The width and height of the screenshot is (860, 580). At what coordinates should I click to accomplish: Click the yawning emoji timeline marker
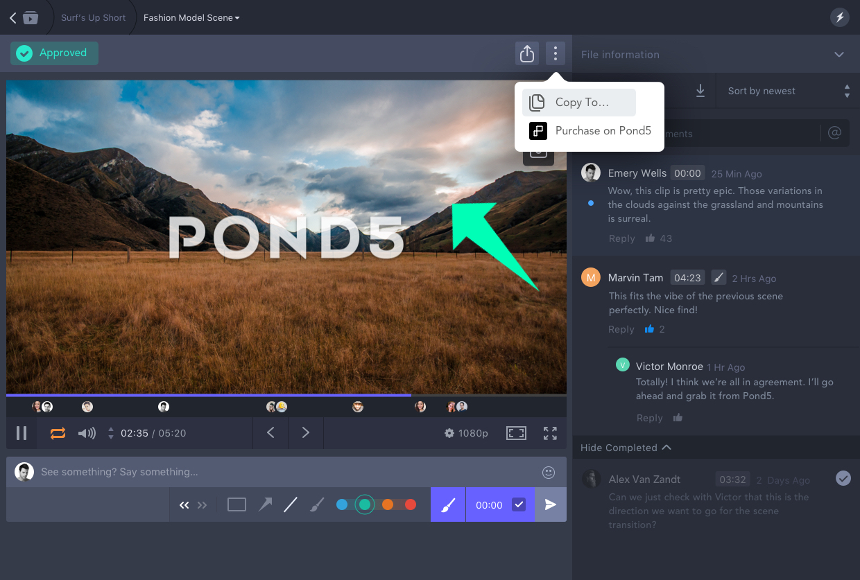(282, 407)
